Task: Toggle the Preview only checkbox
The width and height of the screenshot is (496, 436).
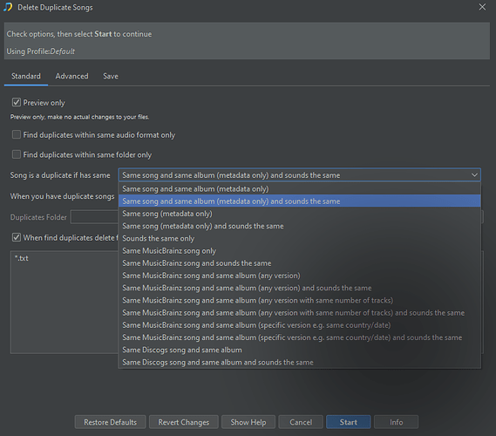Action: coord(17,102)
